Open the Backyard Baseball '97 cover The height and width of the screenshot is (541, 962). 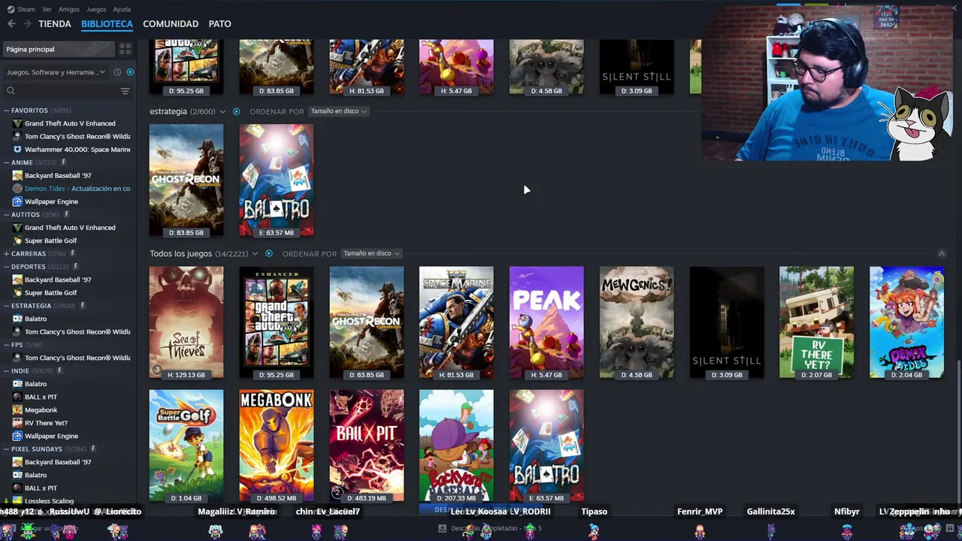pyautogui.click(x=456, y=446)
